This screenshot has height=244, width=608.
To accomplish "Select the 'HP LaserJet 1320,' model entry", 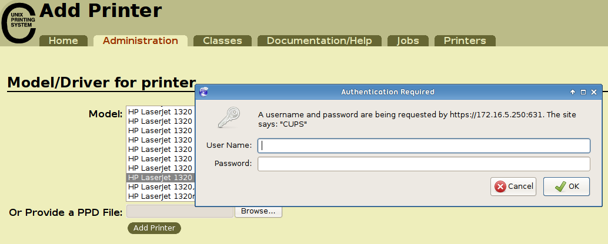I will [161, 187].
